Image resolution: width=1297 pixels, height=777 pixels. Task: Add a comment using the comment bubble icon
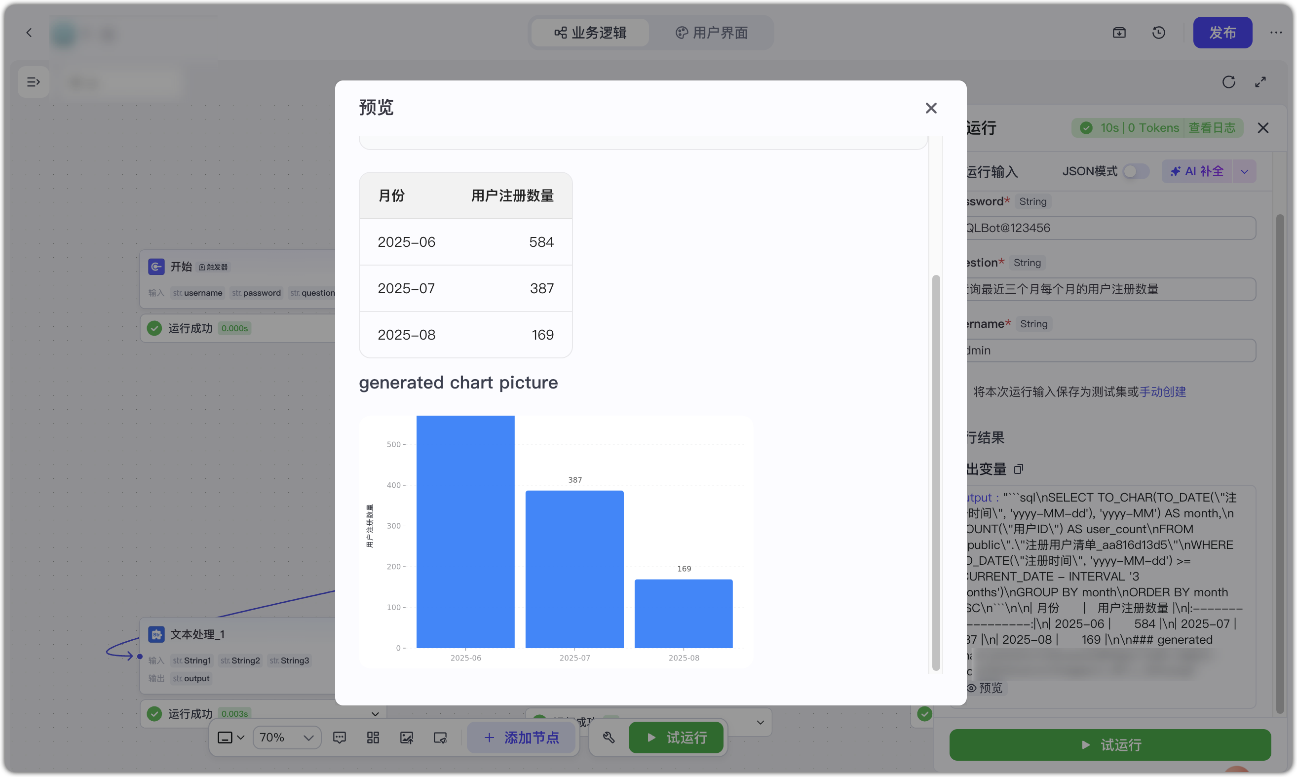(x=340, y=737)
